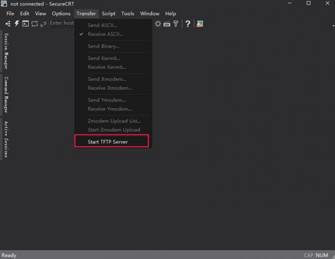Open Session Manager toolbar icon

click(8, 24)
